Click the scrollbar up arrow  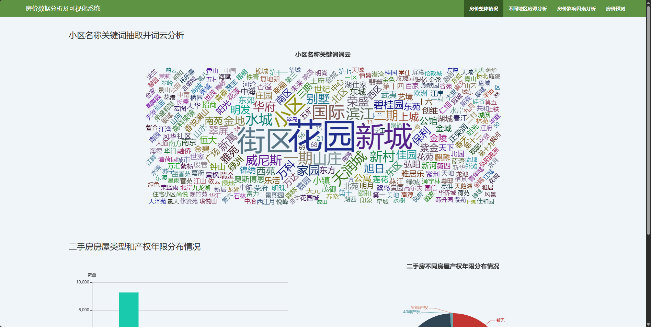click(x=648, y=2)
